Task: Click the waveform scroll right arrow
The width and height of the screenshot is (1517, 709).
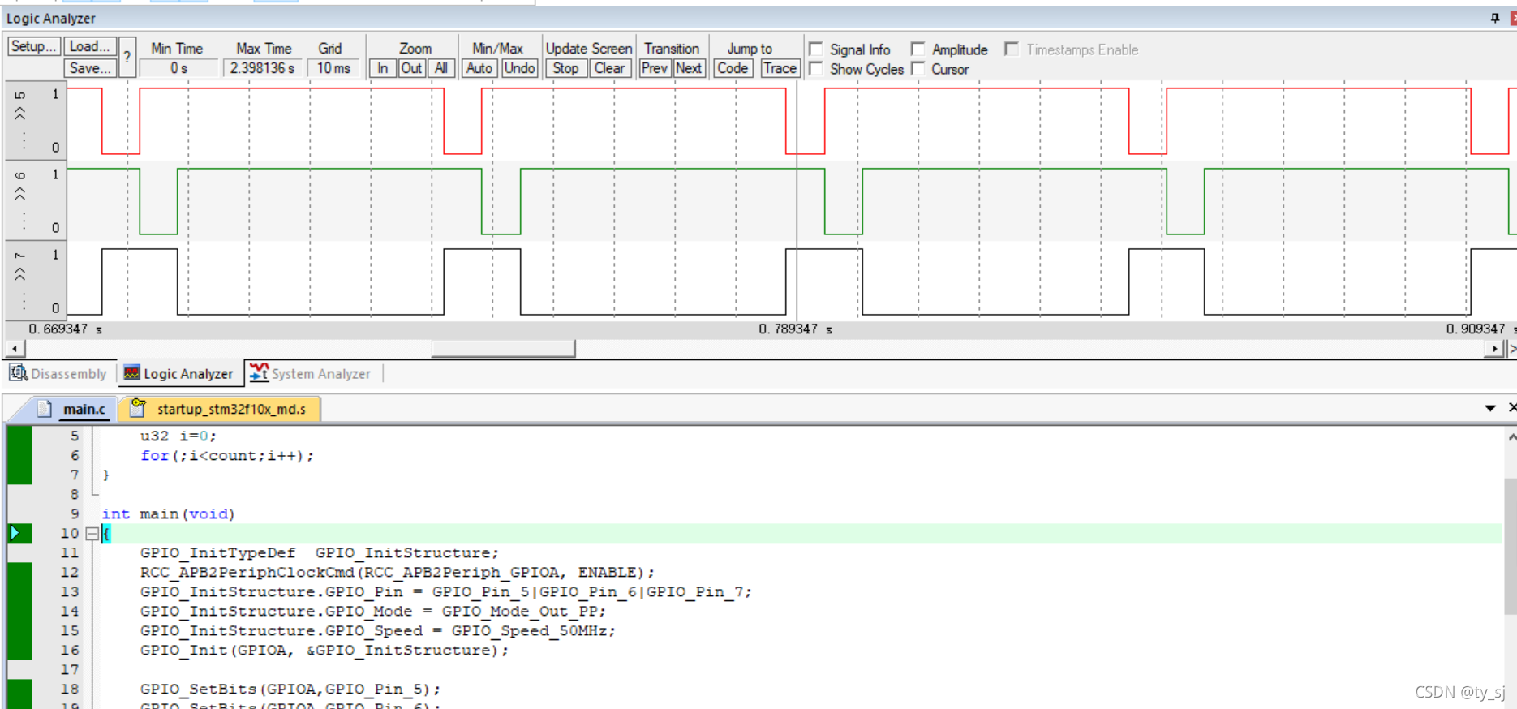Action: tap(1495, 349)
